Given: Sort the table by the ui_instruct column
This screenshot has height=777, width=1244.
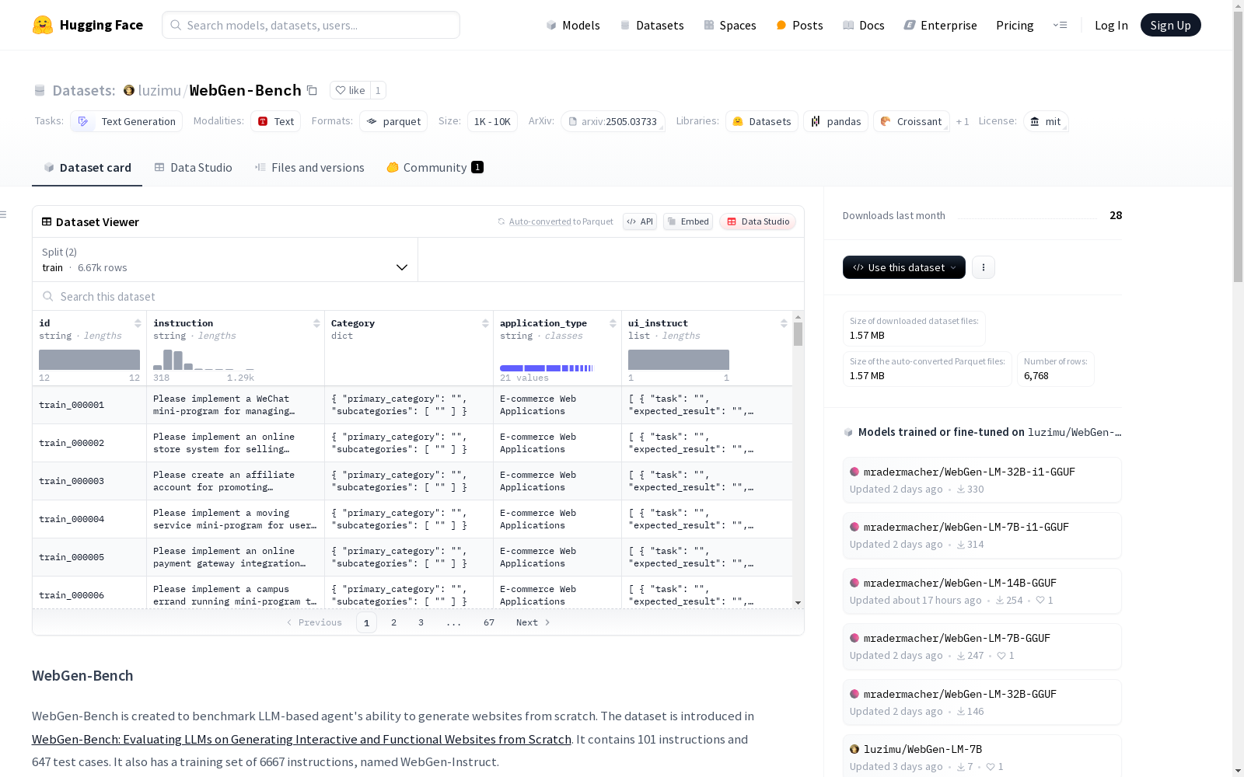Looking at the screenshot, I should [x=784, y=323].
